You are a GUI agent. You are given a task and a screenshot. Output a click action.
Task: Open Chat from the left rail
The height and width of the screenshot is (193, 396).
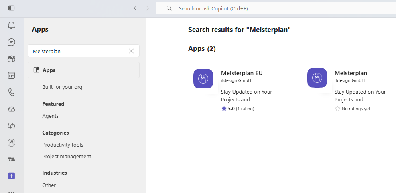tap(11, 42)
